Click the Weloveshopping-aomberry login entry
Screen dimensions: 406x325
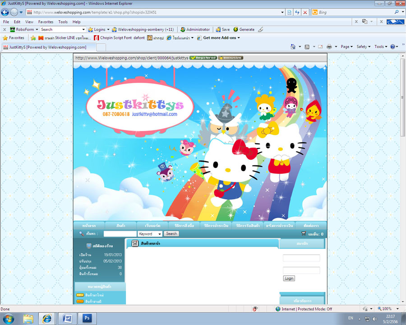pyautogui.click(x=143, y=29)
